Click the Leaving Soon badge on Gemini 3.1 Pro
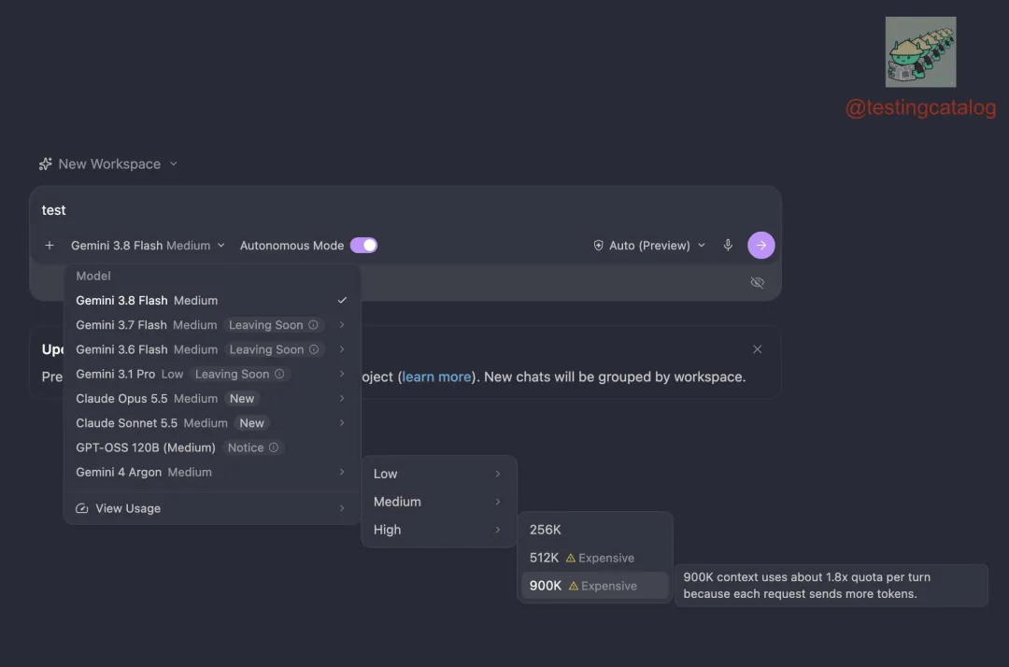Viewport: 1009px width, 667px height. click(239, 374)
